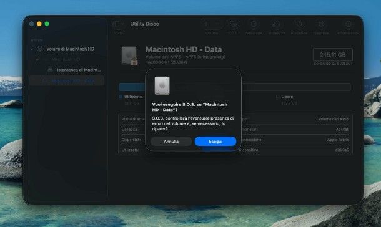
Task: Click the large Macintosh HD - Data disk icon
Action: (x=129, y=56)
